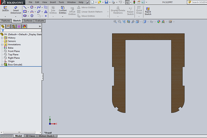The width and height of the screenshot is (207, 138).
Task: Switch to the Evaluate tab
Action: (x=40, y=21)
